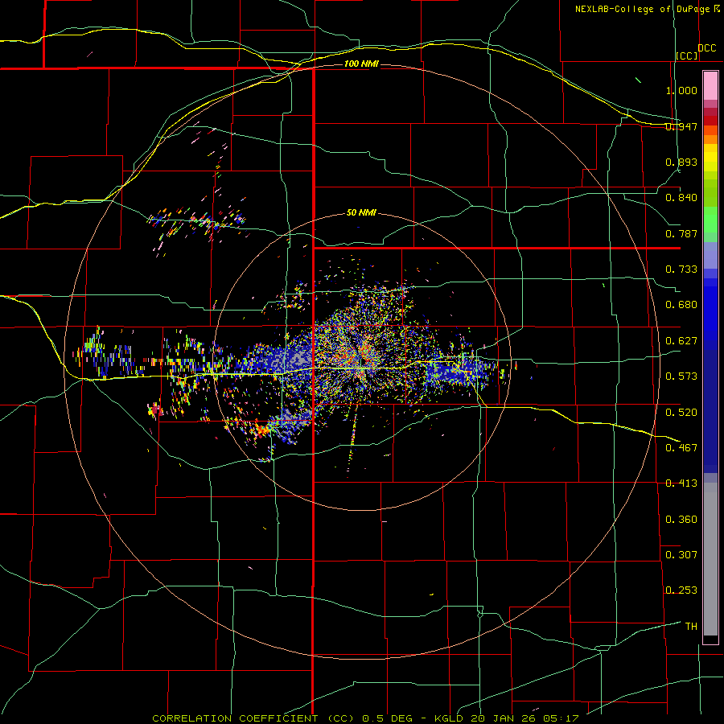Pick the lavender segment of color scale

[710, 256]
